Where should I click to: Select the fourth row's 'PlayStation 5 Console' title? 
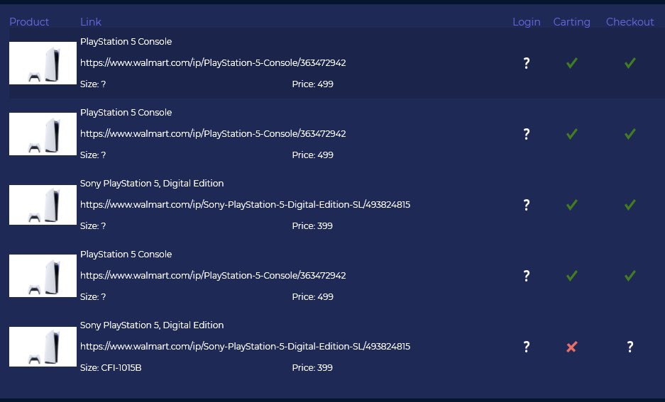click(x=126, y=255)
